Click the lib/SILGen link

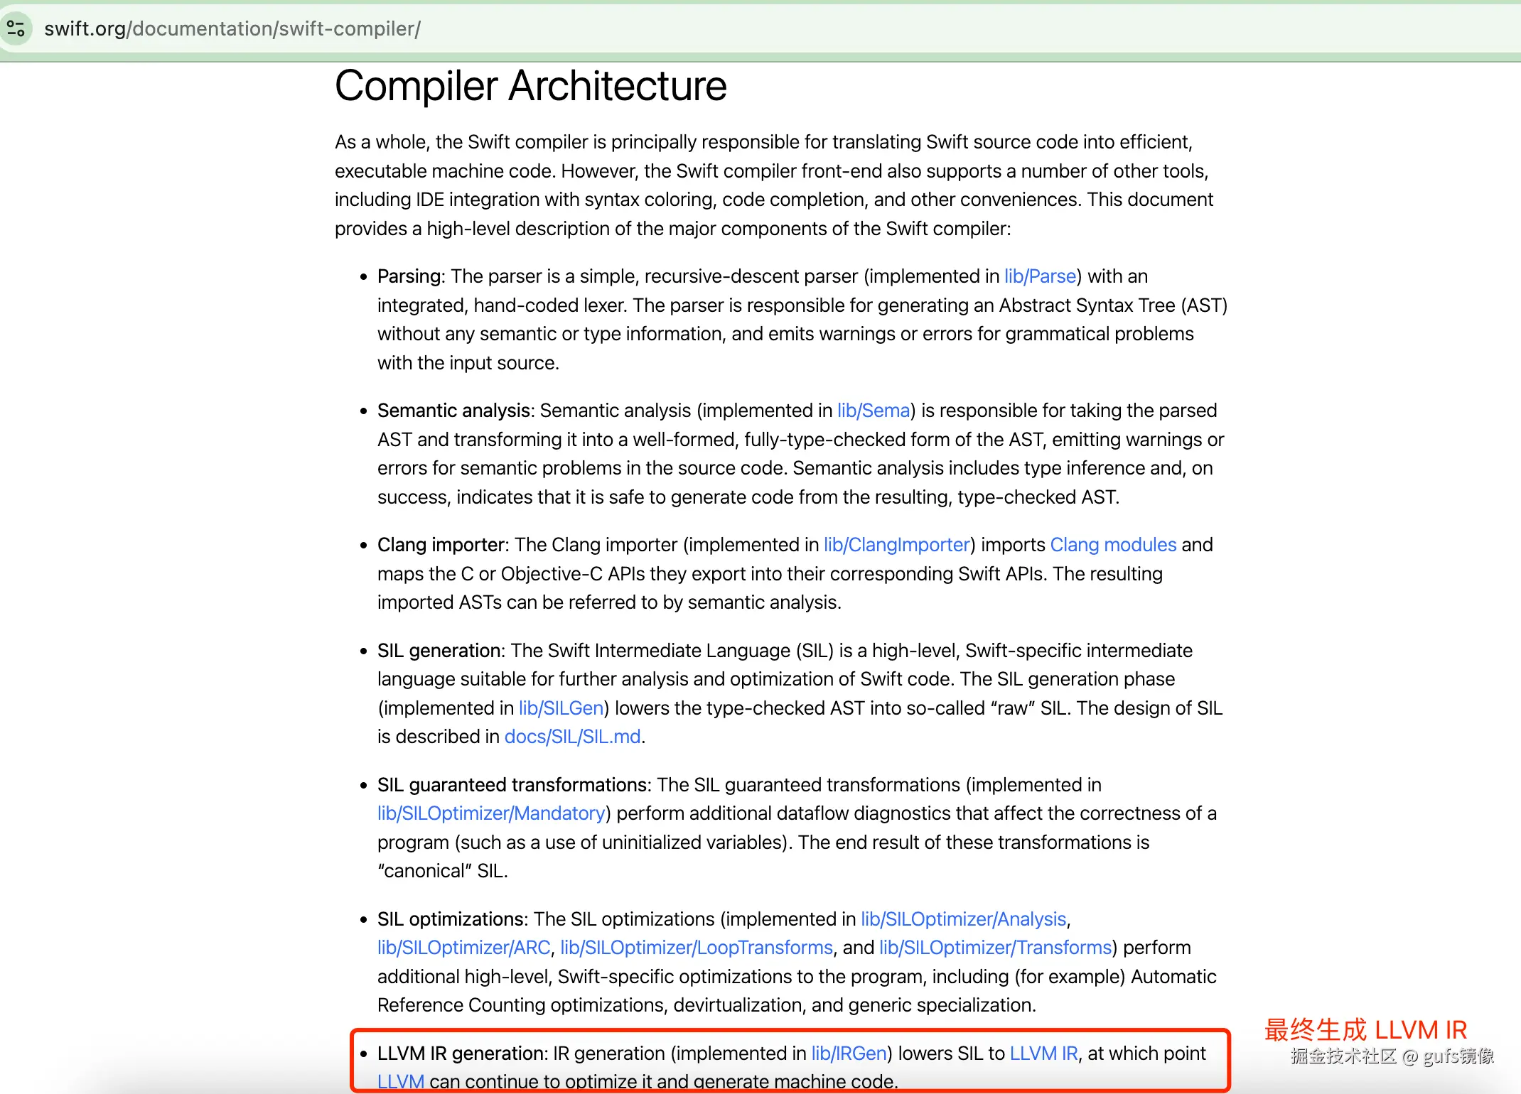click(x=561, y=708)
